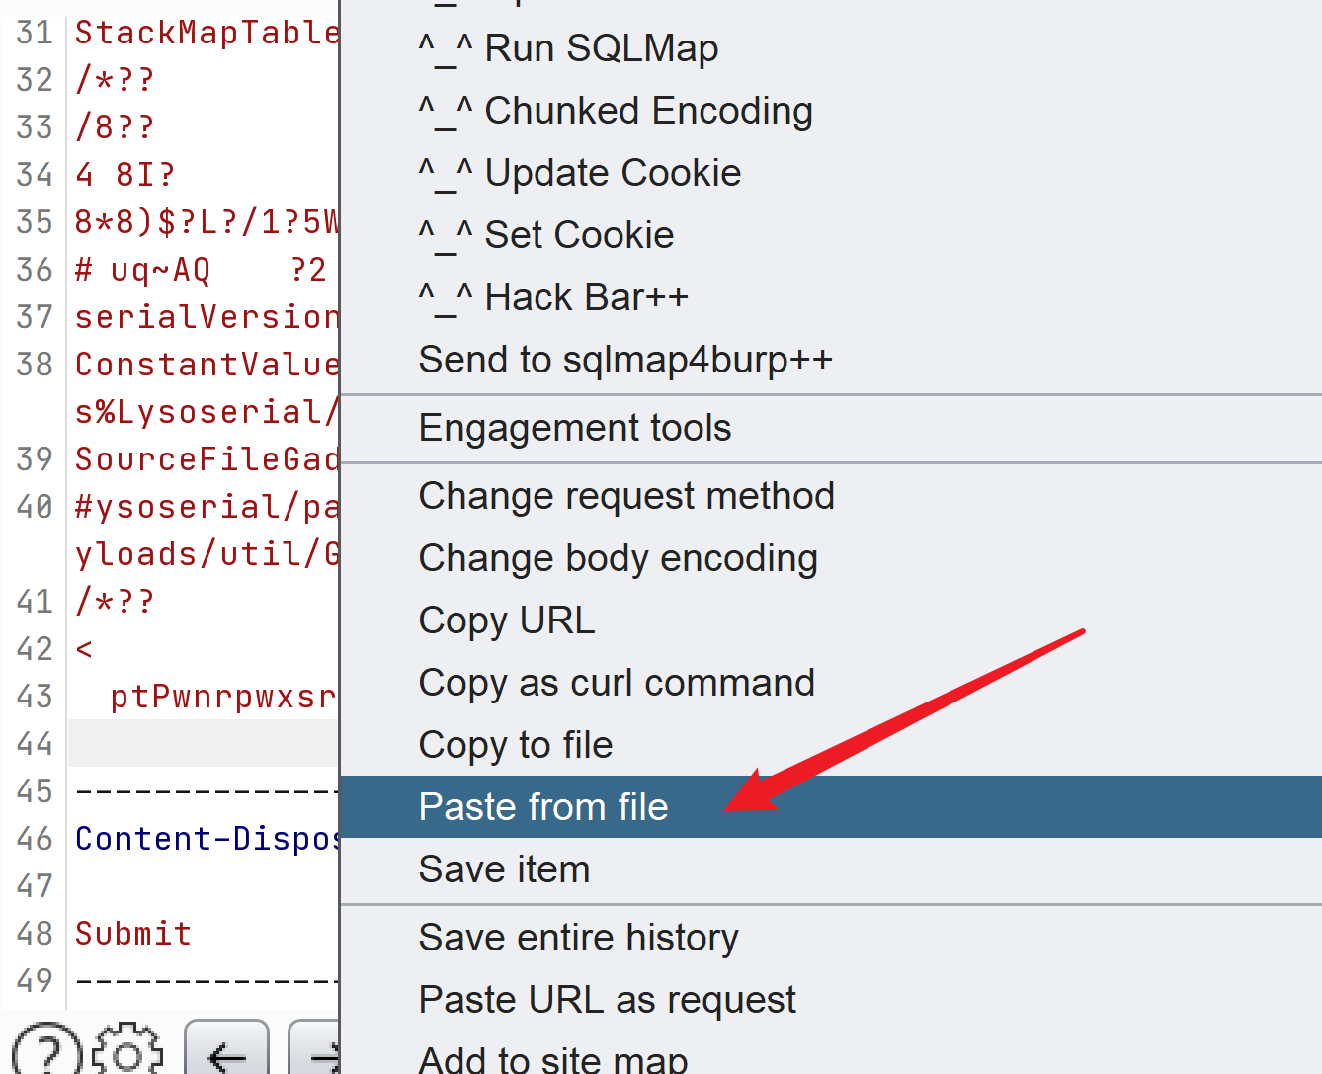Screen dimensions: 1322x1074
Task: Choose the Chunked Encoding menu entry
Action: click(x=616, y=111)
